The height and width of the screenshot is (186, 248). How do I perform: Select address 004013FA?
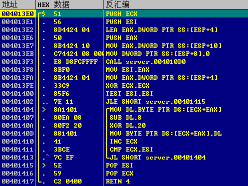[x=17, y=78]
